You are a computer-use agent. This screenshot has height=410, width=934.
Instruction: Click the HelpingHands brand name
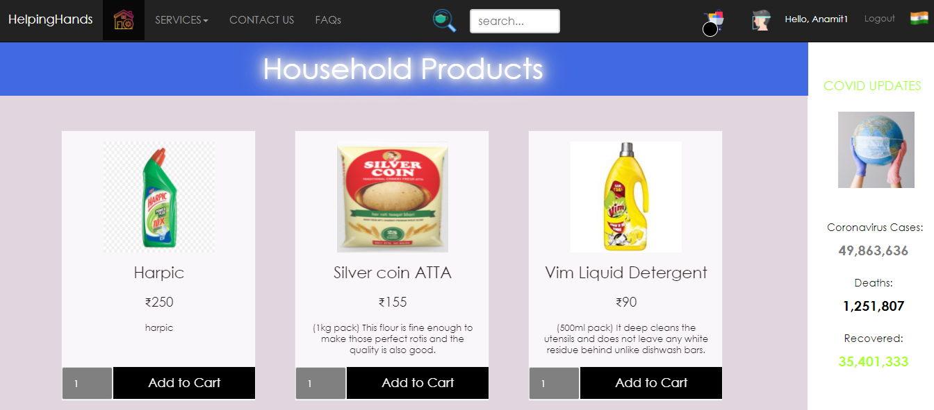coord(51,19)
